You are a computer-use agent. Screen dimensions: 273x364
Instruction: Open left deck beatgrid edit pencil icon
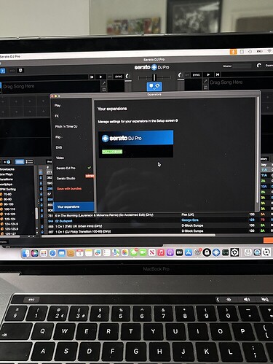point(104,83)
